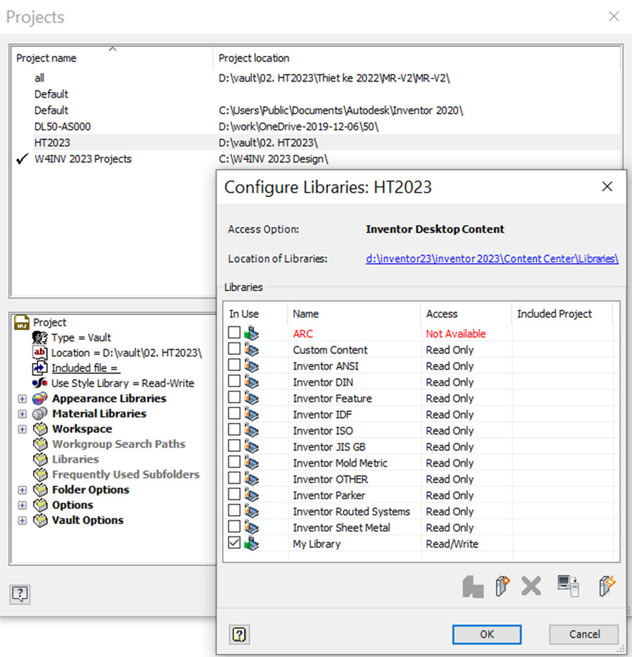
Task: Expand the Workspace node
Action: click(x=22, y=429)
